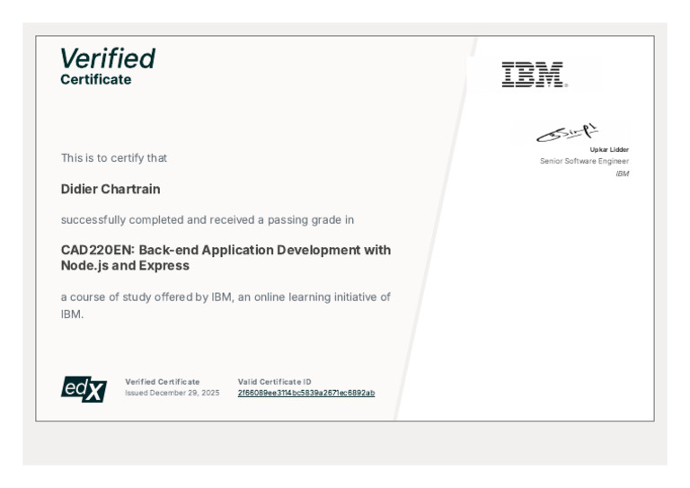This screenshot has height=488, width=690.
Task: Click the 'Verified' heading text
Action: click(x=108, y=58)
